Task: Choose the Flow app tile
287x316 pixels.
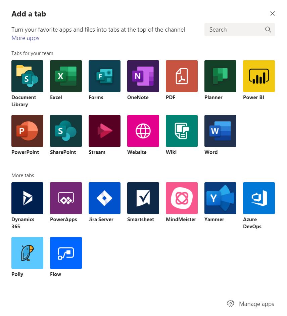Action: click(66, 253)
